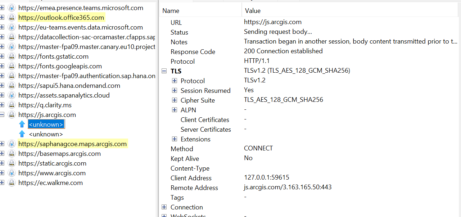Select the https://q.clarity.ms host entry
The image size is (461, 217).
click(45, 105)
